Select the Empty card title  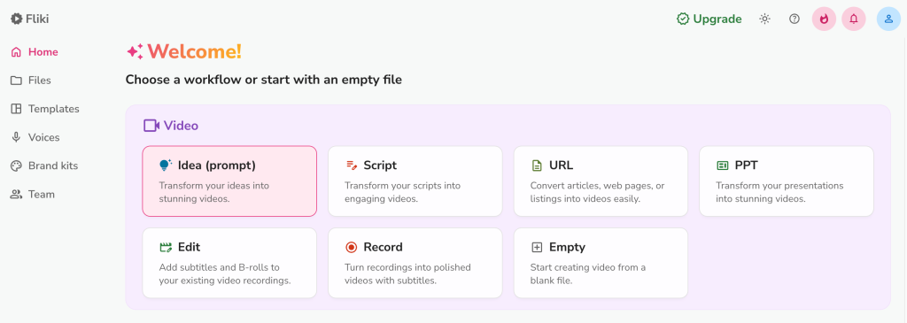(568, 247)
